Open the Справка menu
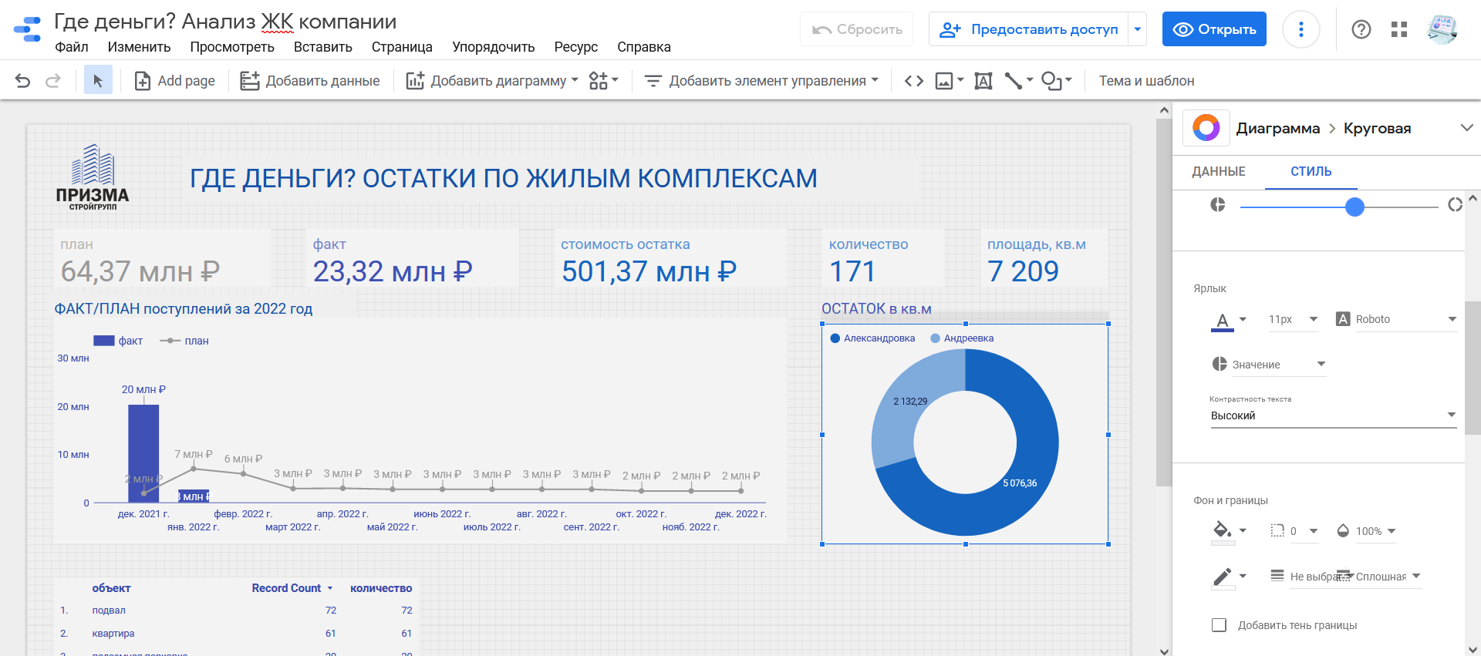The width and height of the screenshot is (1481, 656). pos(644,47)
